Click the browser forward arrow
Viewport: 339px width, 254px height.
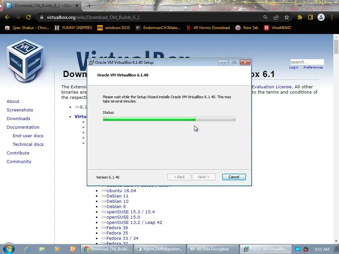(18, 17)
